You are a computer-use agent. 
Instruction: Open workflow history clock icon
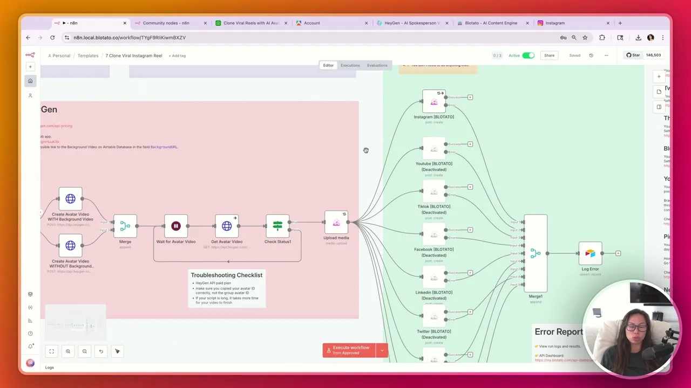point(591,56)
